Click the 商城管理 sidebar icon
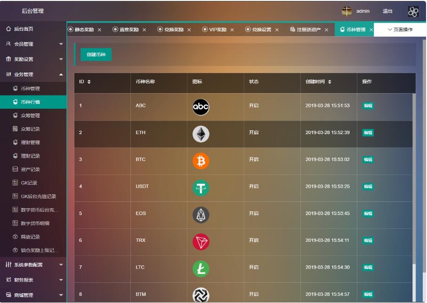This screenshot has height=303, width=427. click(x=8, y=295)
